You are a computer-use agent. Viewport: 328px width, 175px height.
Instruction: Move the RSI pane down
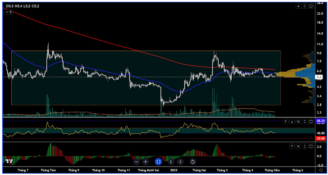[292, 121]
